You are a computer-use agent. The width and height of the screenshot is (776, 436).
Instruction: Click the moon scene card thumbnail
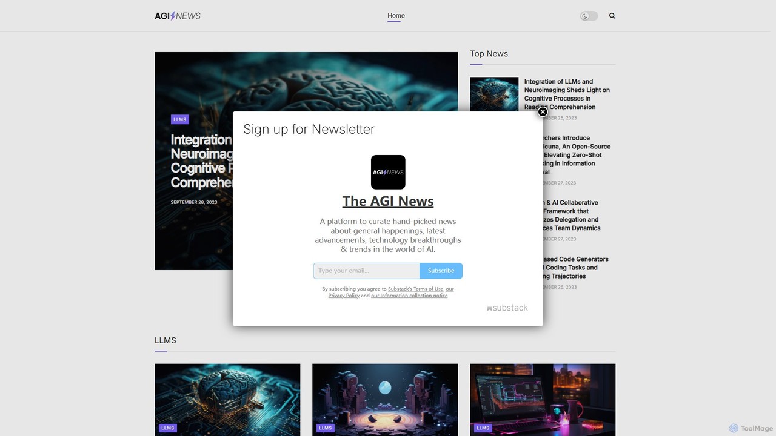point(385,400)
